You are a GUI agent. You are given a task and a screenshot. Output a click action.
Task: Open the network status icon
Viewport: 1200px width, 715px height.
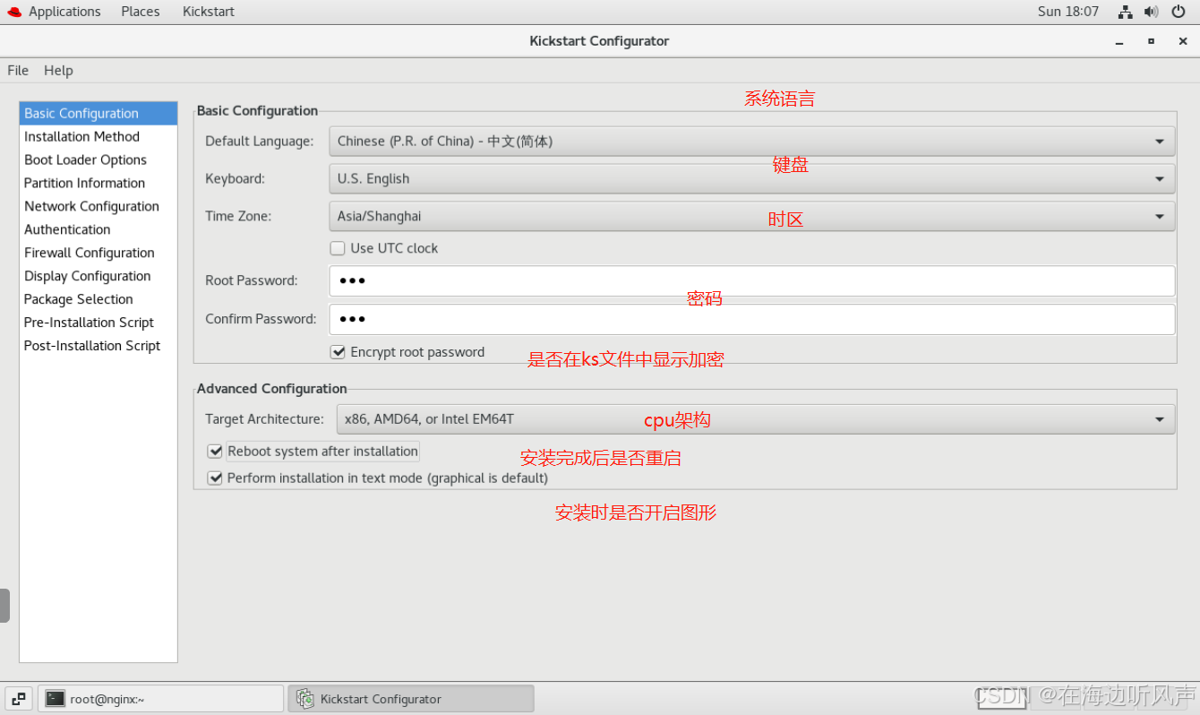(x=1126, y=12)
